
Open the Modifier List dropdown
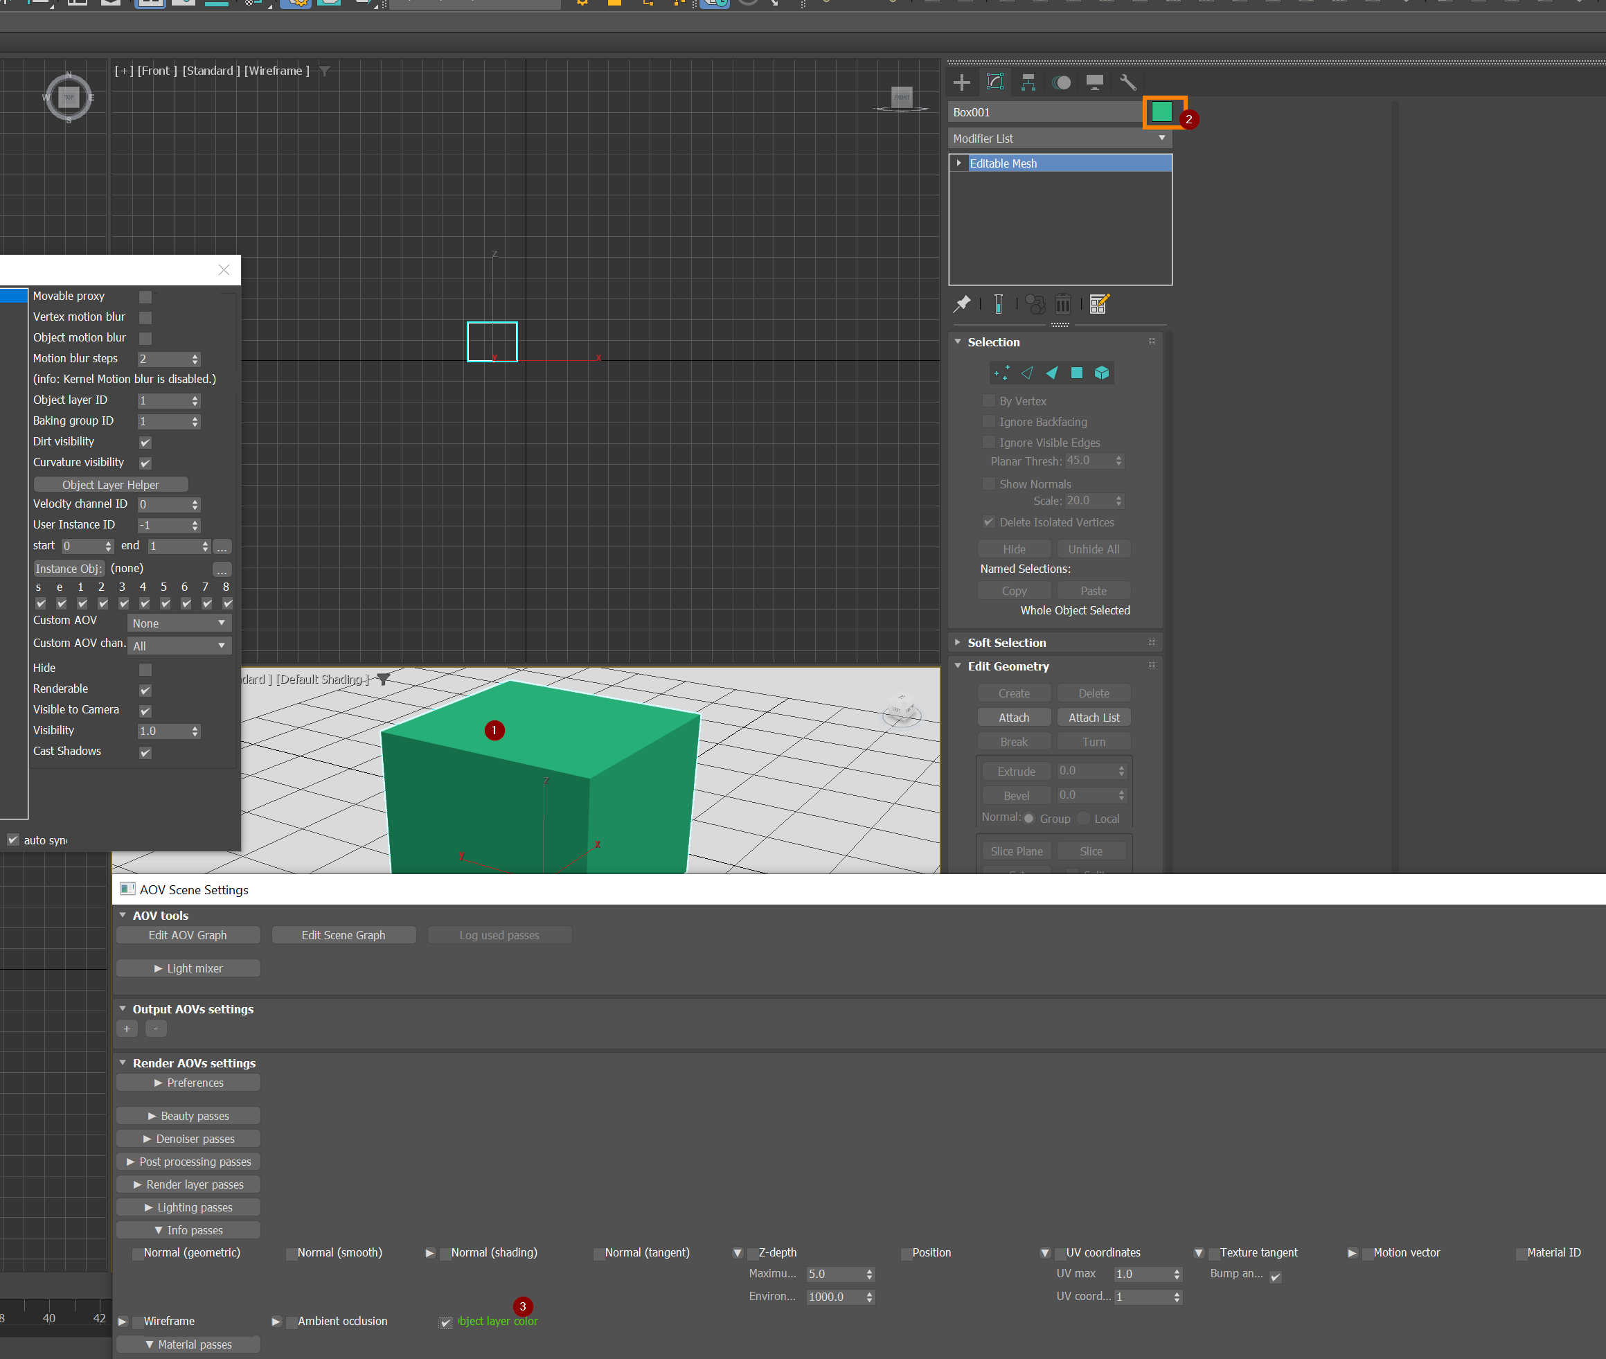pyautogui.click(x=1059, y=139)
